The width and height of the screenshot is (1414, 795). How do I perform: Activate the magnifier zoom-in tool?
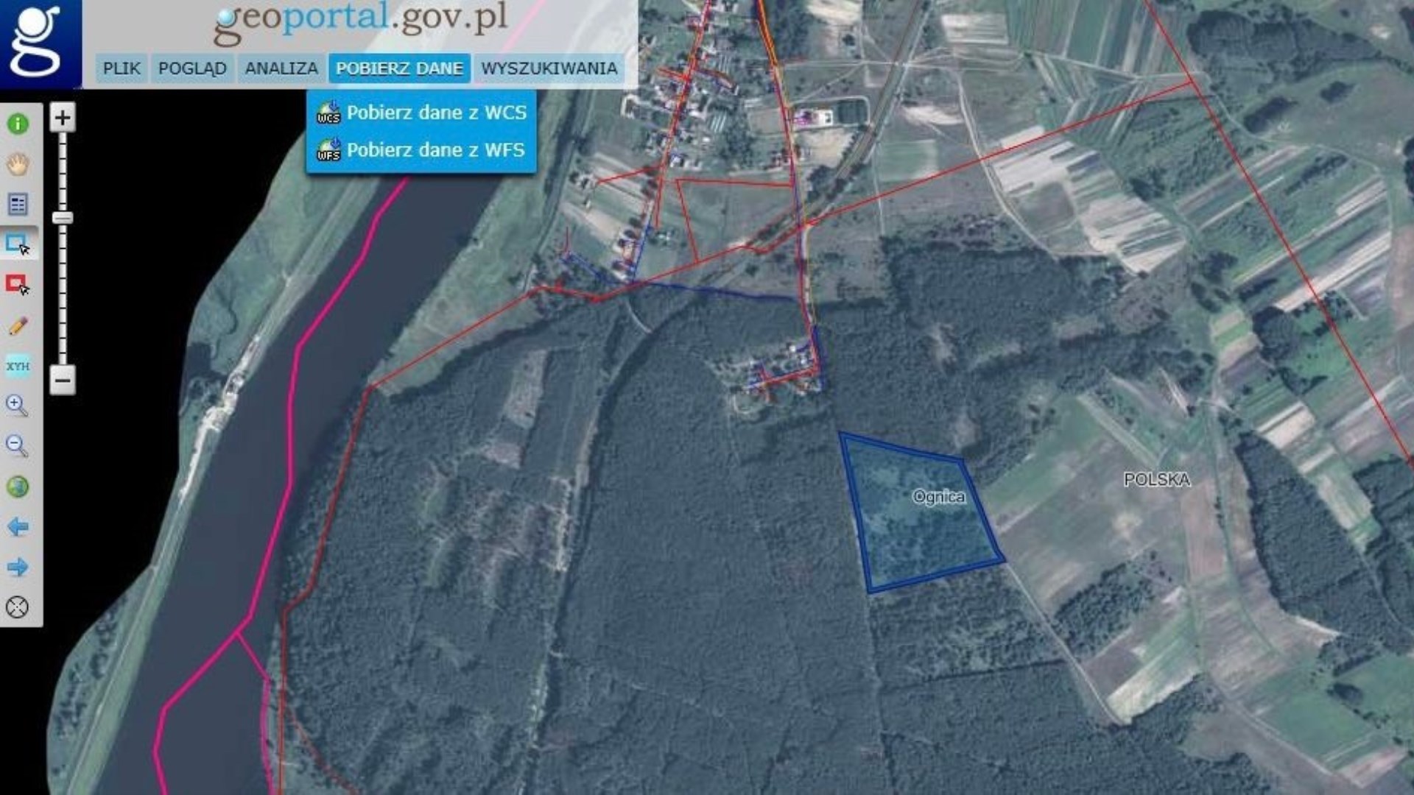(x=17, y=406)
